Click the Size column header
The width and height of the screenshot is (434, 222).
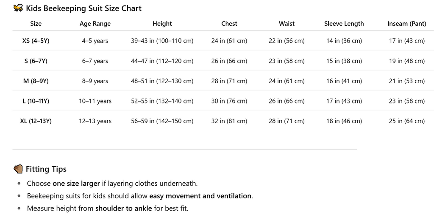[x=36, y=24]
